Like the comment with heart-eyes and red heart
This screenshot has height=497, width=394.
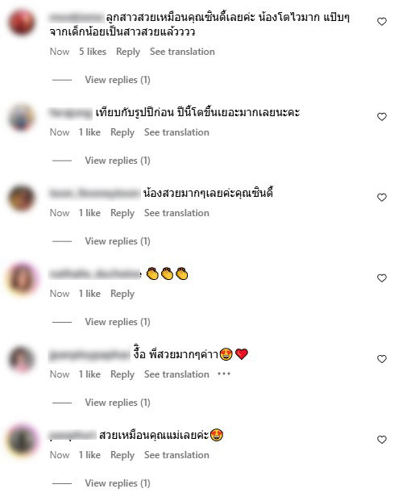(382, 359)
